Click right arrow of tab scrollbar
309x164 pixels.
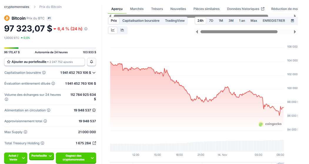[295, 16]
